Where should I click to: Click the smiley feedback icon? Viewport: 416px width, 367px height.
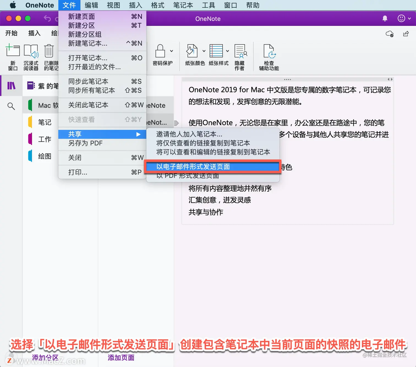401,18
